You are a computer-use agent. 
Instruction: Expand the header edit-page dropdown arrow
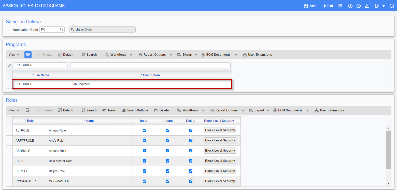pos(384,6)
